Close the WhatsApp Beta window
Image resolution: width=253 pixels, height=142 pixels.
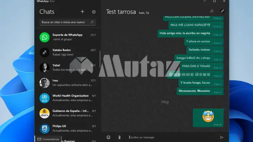(x=224, y=1)
